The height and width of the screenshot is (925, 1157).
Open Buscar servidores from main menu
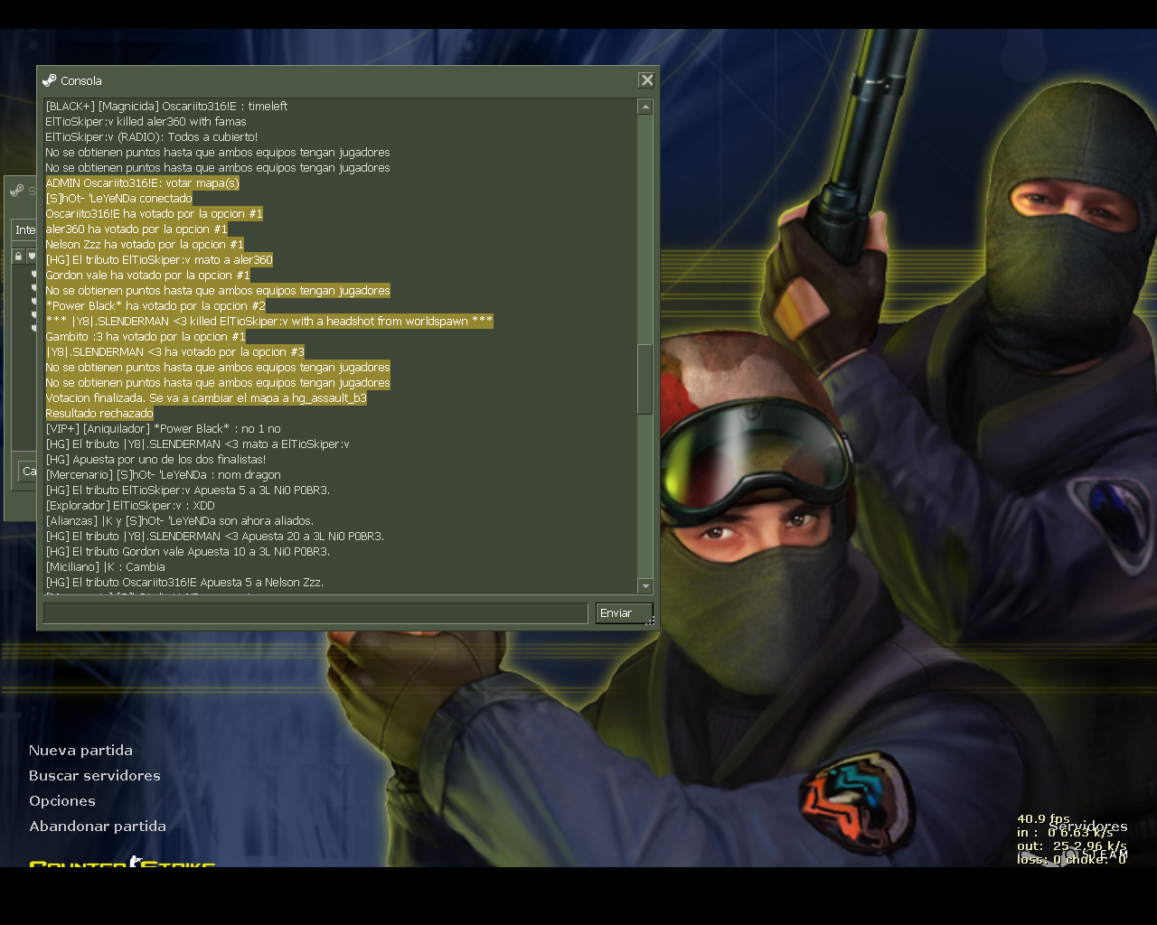coord(94,776)
